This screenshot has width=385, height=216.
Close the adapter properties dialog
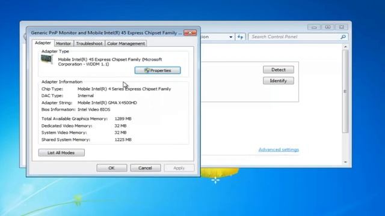click(190, 32)
